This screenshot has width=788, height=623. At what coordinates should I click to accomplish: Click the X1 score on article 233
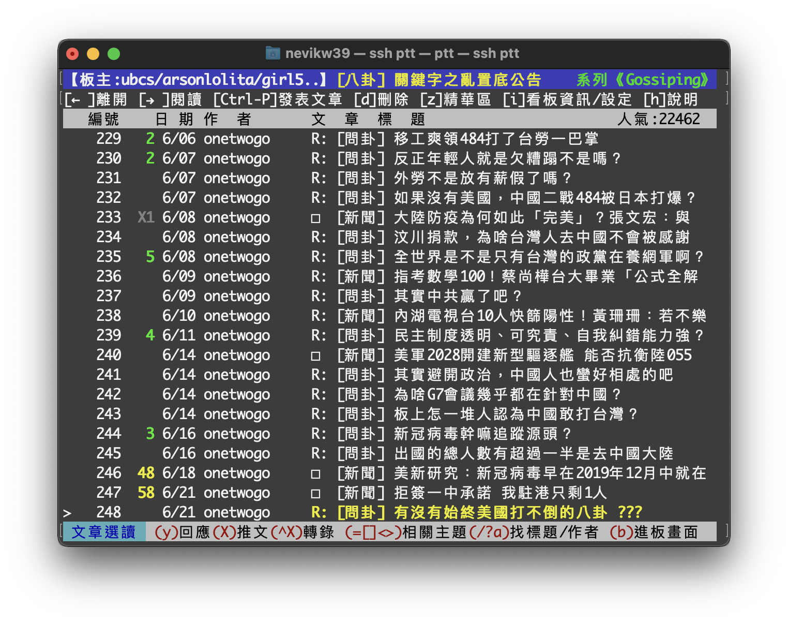point(146,217)
